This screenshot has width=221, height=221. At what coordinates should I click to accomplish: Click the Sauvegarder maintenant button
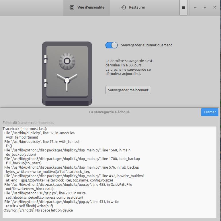tap(128, 90)
